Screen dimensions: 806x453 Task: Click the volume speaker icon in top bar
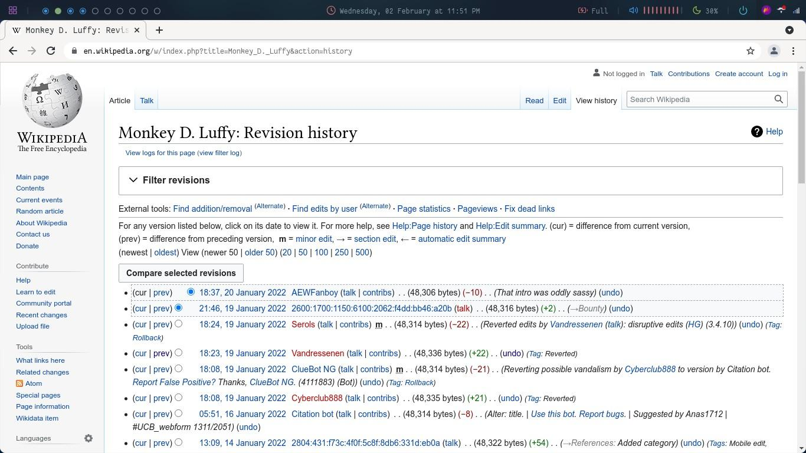pyautogui.click(x=633, y=11)
